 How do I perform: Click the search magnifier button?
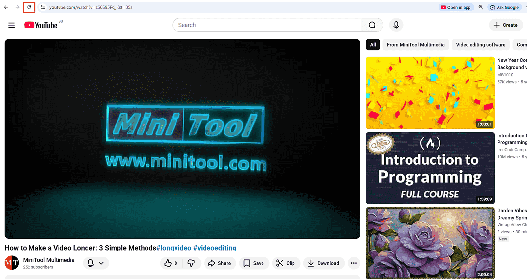click(x=372, y=25)
